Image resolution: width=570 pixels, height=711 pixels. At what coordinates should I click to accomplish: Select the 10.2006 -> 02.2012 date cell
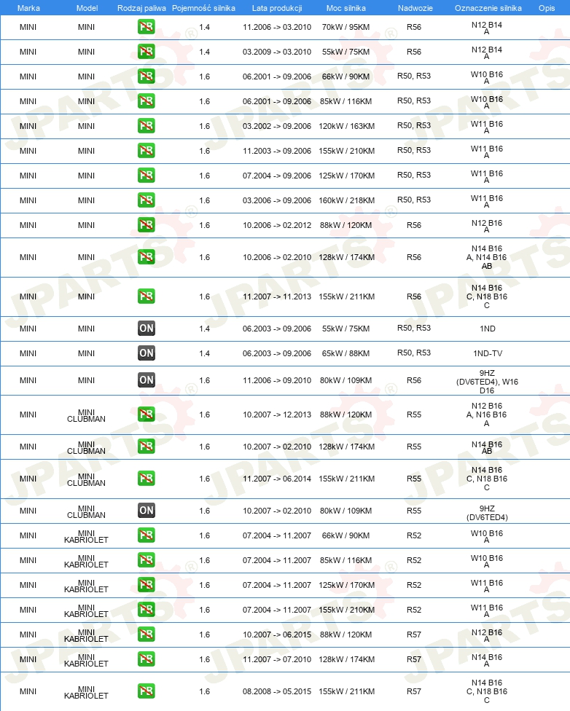[x=277, y=225]
